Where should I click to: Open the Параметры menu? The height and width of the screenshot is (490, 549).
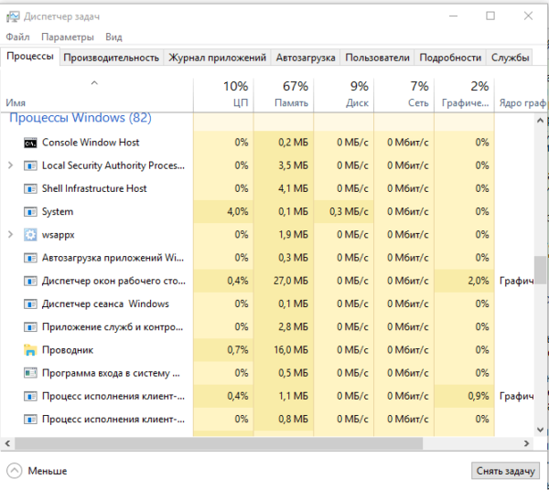coord(68,37)
